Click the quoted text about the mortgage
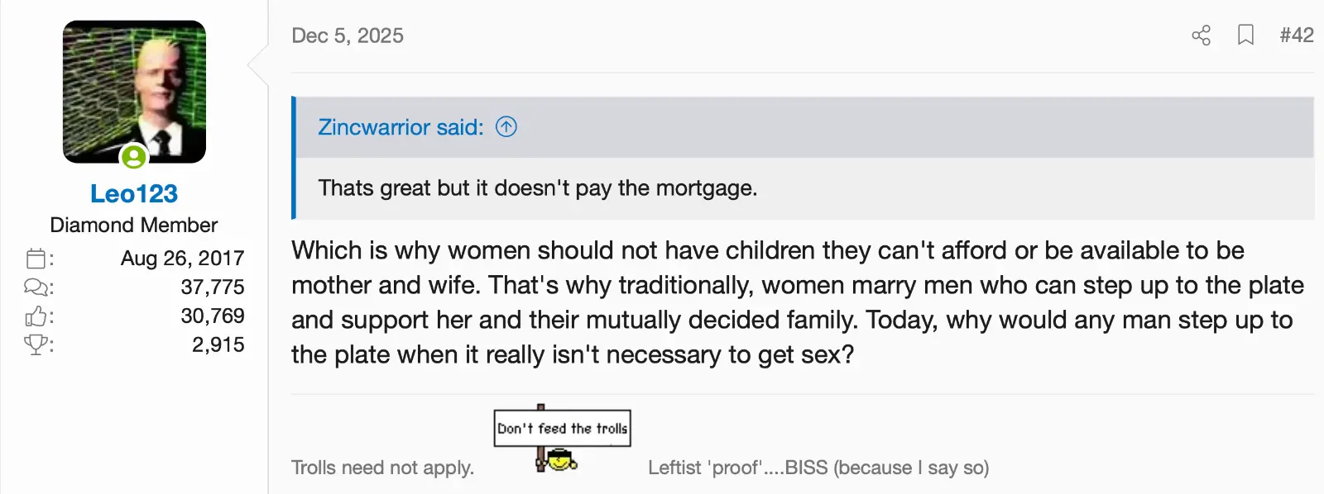1324x494 pixels. (x=538, y=188)
